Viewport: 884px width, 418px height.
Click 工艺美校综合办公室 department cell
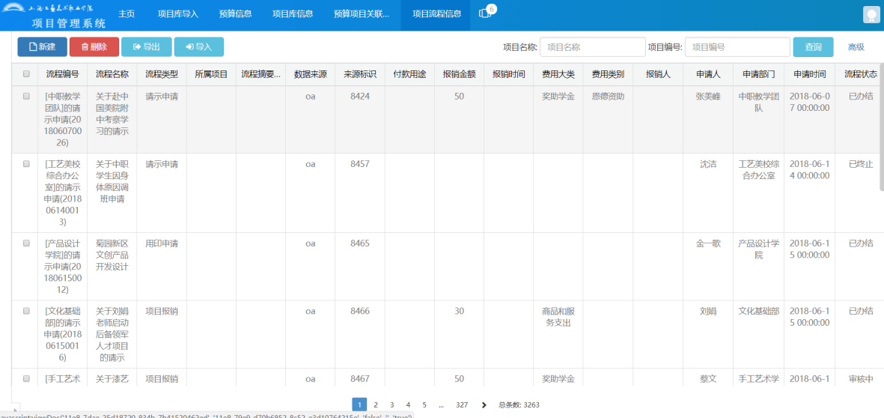click(x=759, y=170)
